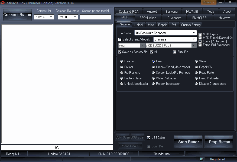Image resolution: width=237 pixels, height=162 pixels.
Task: Enable the Bkpt Rd checkbox
Action: tap(175, 52)
